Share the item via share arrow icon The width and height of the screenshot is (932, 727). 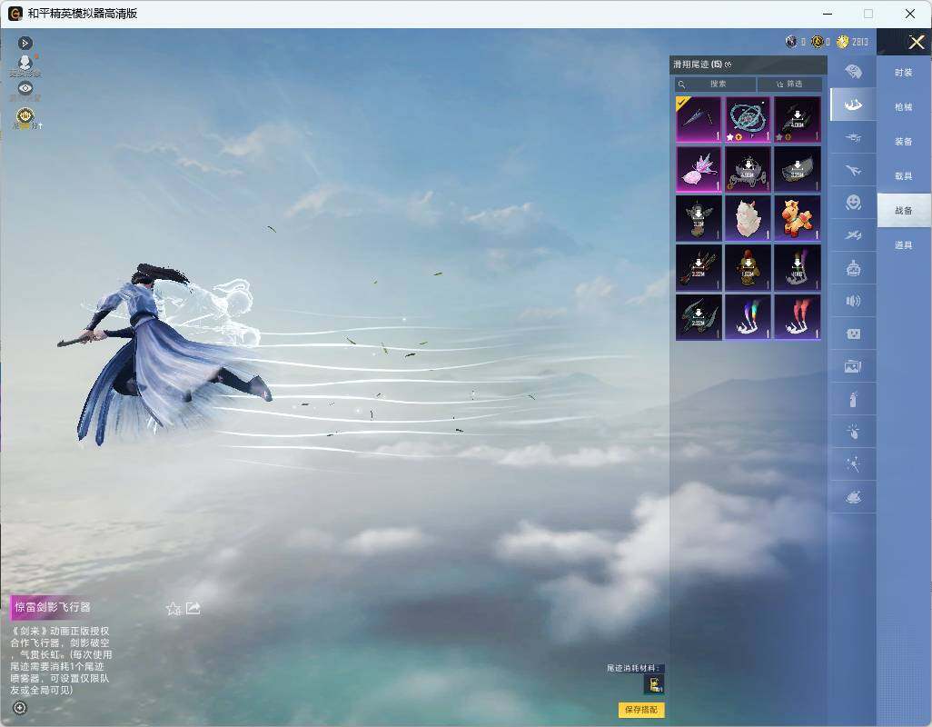click(193, 608)
